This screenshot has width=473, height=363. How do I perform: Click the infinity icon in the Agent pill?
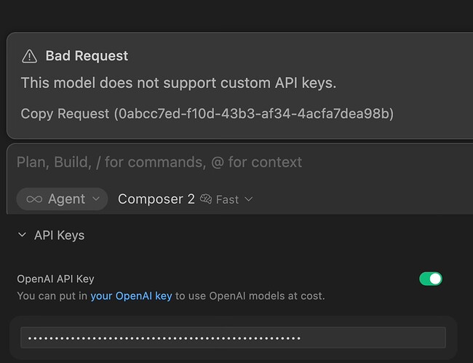point(34,199)
